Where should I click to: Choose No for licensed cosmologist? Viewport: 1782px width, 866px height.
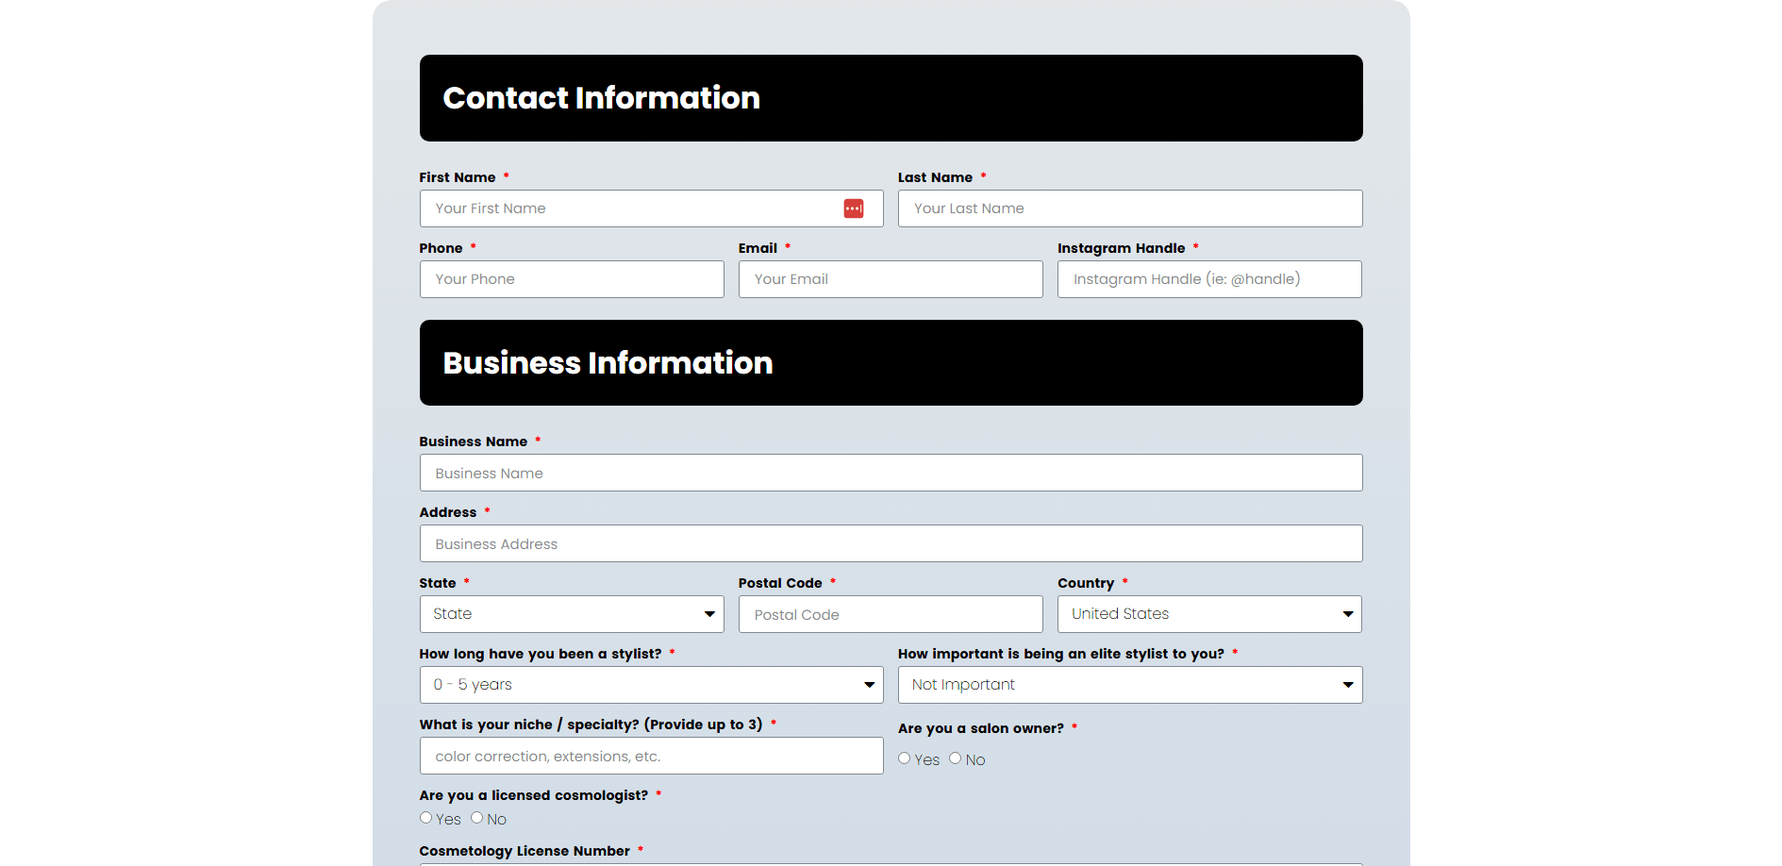tap(476, 818)
